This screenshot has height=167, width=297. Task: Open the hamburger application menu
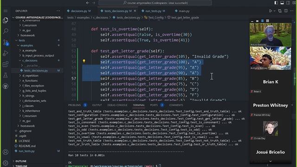pyautogui.click(x=6, y=11)
